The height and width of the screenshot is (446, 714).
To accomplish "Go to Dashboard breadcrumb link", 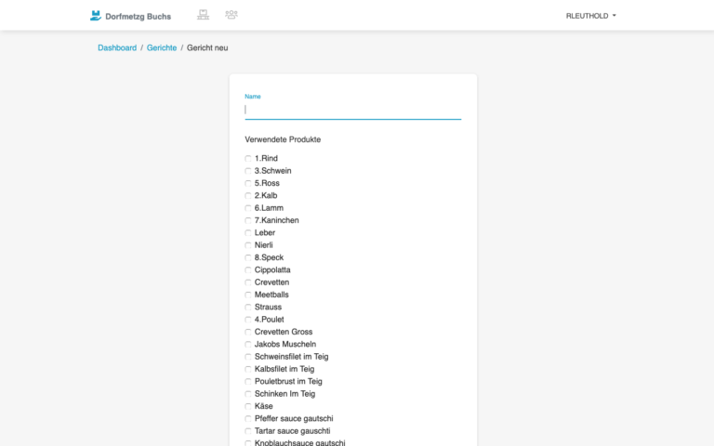I will (117, 47).
